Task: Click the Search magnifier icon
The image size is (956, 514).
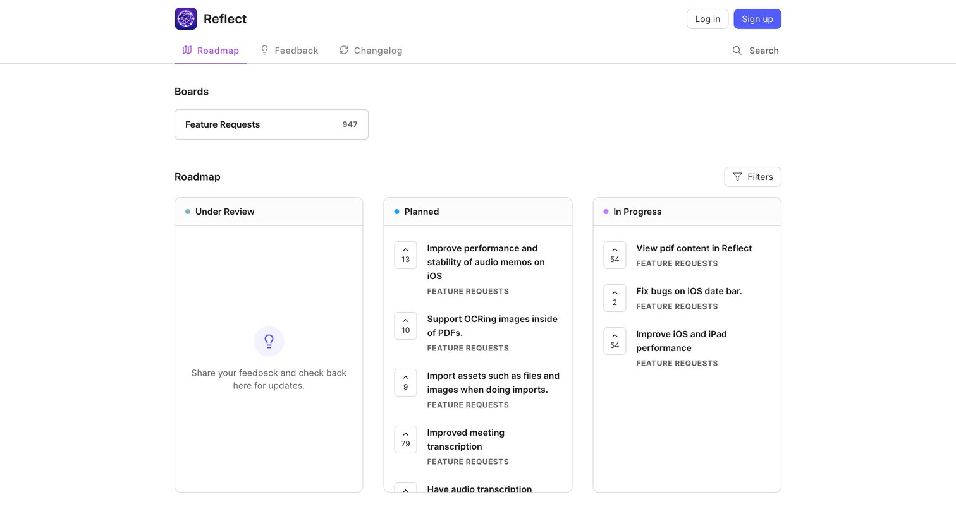Action: coord(737,51)
